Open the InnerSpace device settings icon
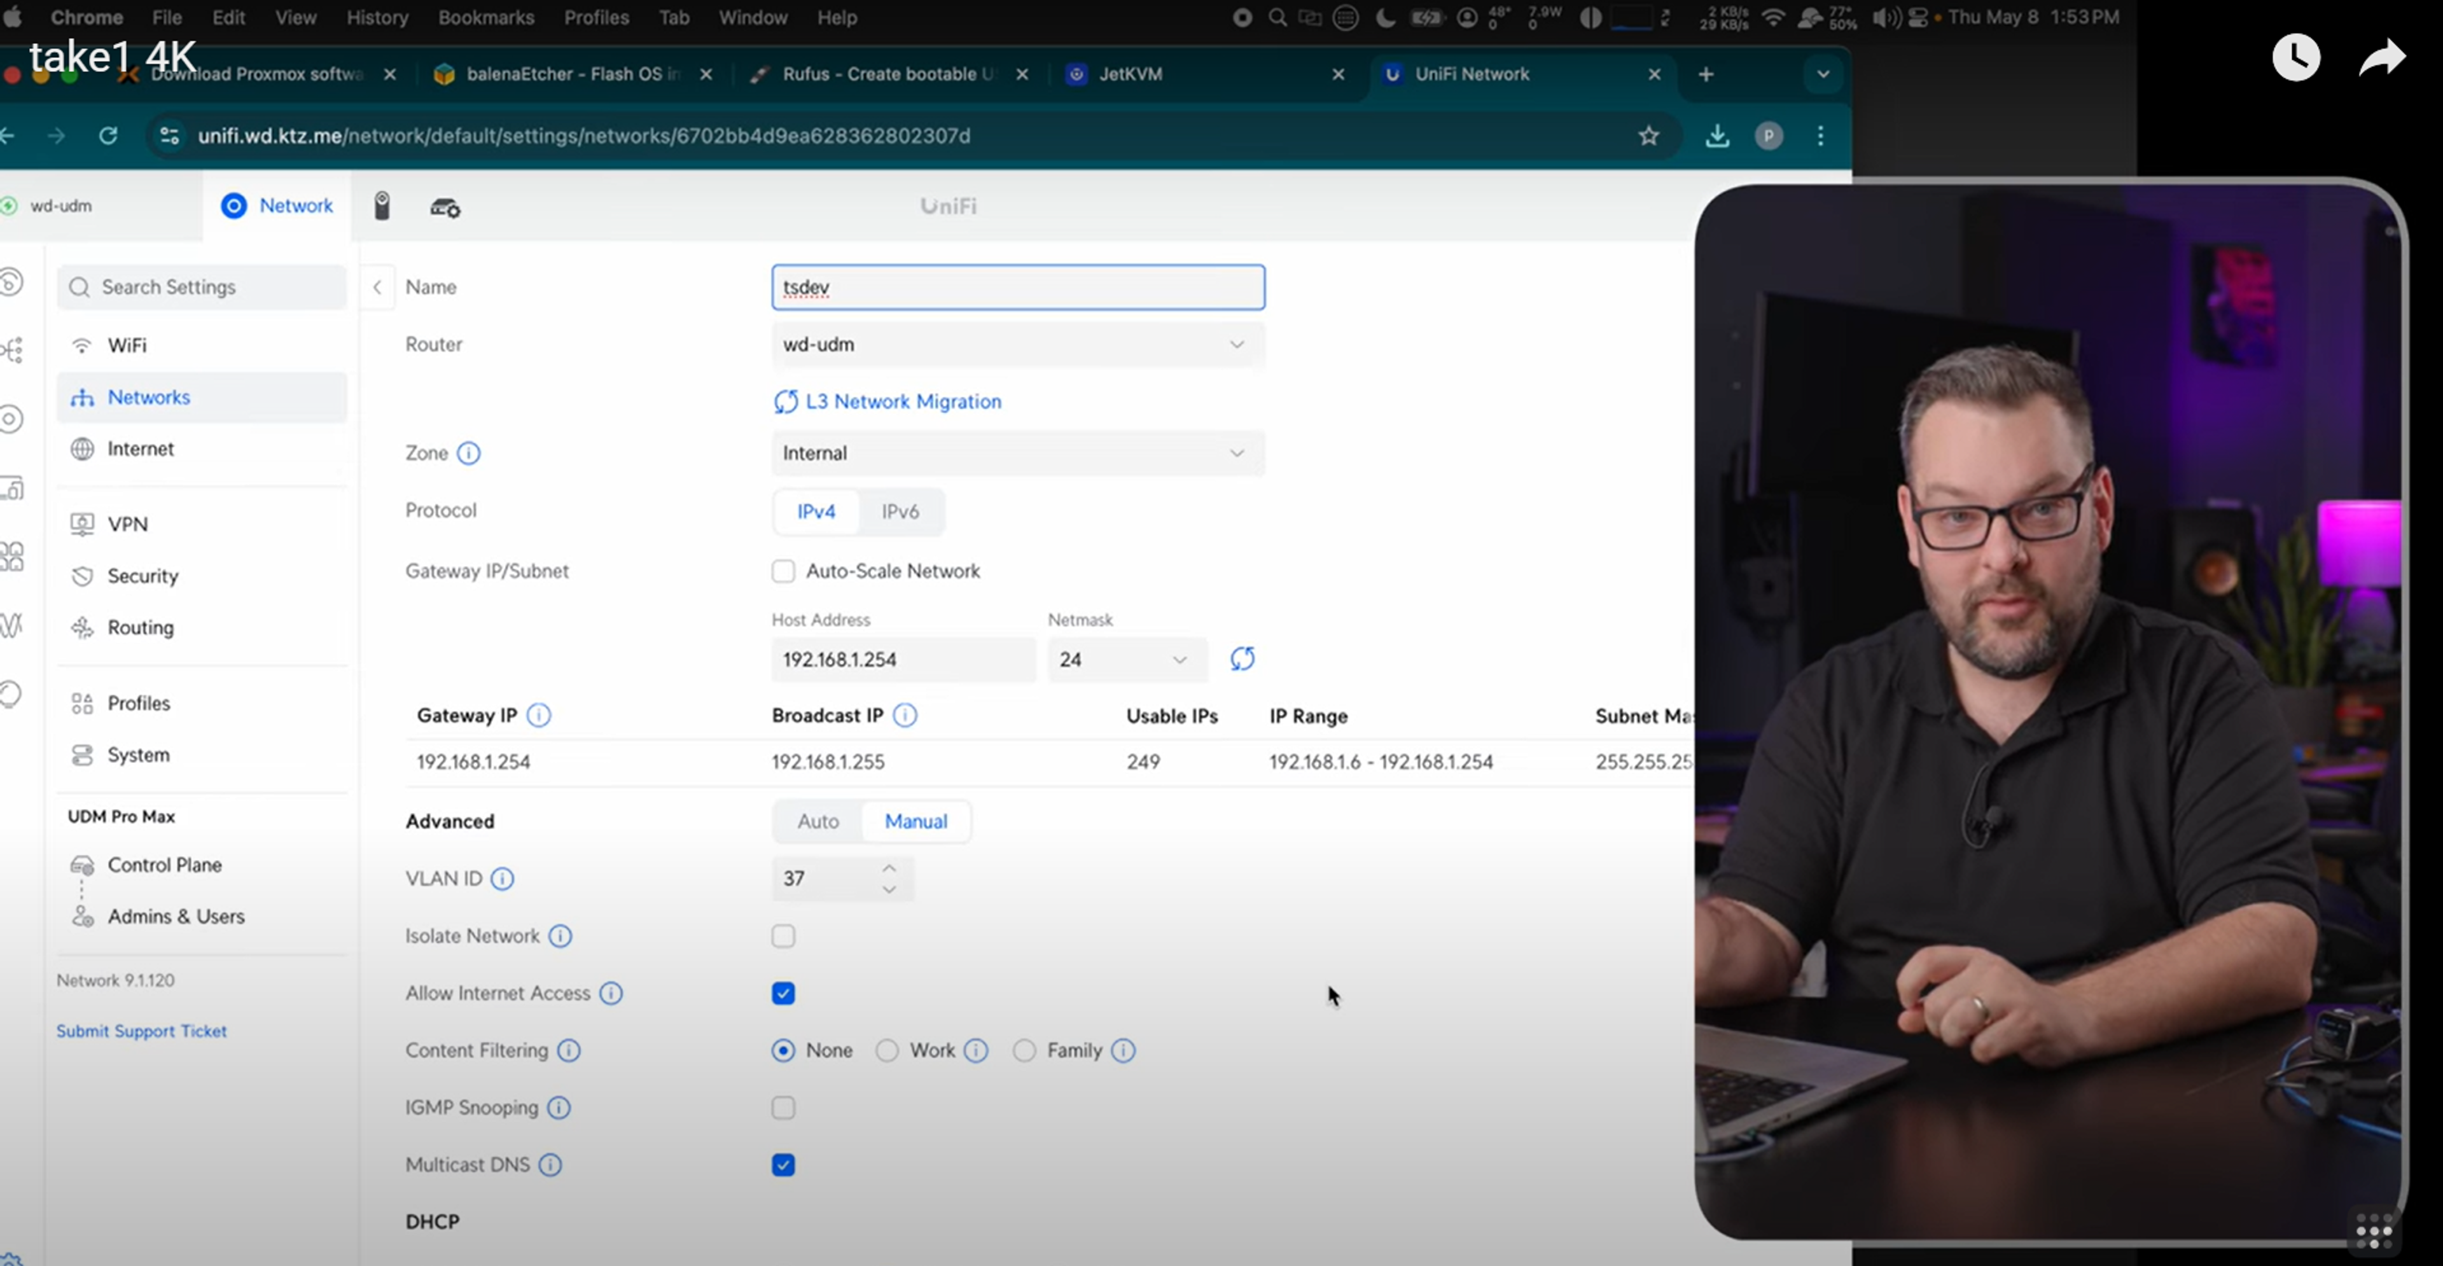 click(445, 207)
